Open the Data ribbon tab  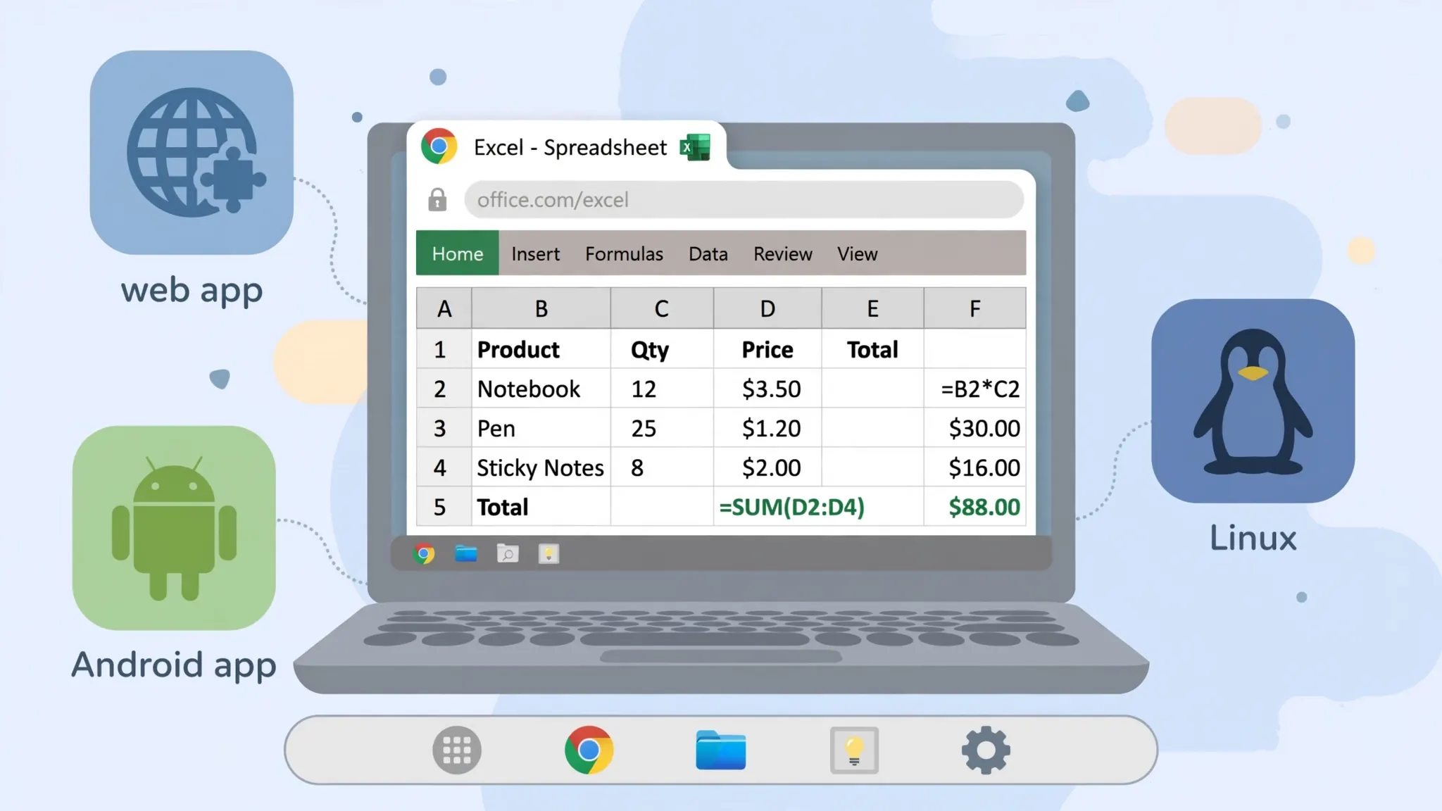708,253
